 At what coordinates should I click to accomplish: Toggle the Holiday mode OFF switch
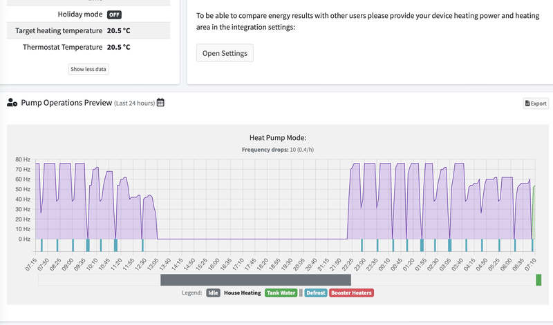point(114,14)
